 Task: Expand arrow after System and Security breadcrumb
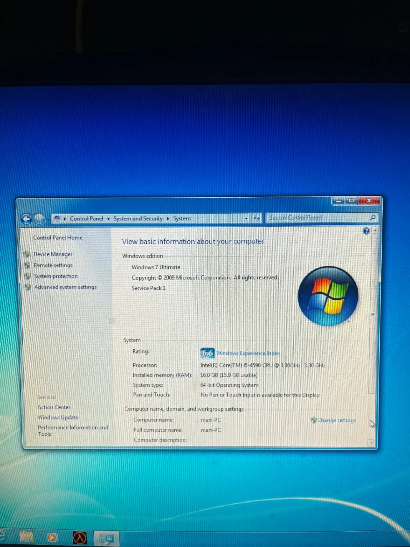168,219
